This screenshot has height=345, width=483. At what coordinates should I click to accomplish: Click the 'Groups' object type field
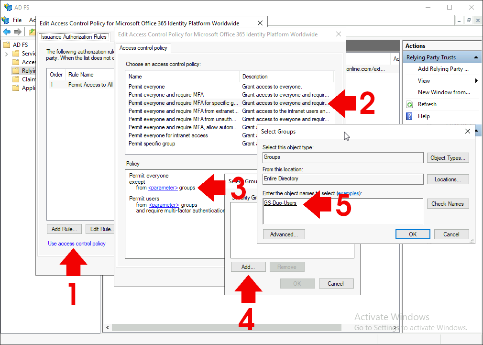pyautogui.click(x=343, y=157)
